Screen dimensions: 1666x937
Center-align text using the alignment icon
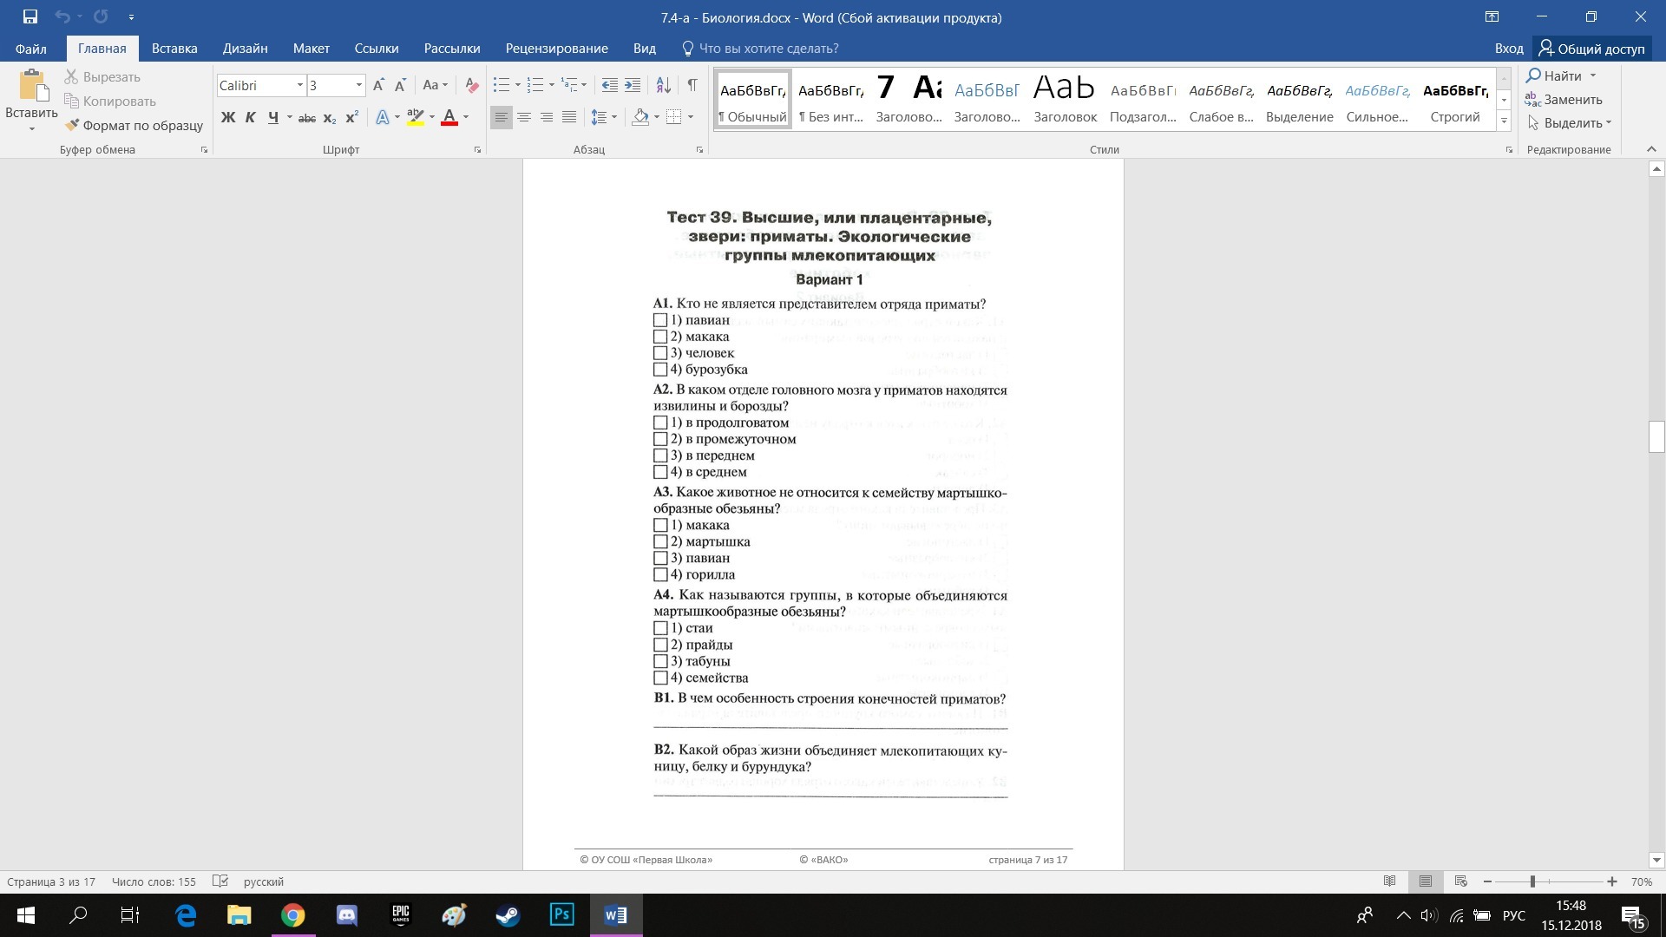point(524,117)
